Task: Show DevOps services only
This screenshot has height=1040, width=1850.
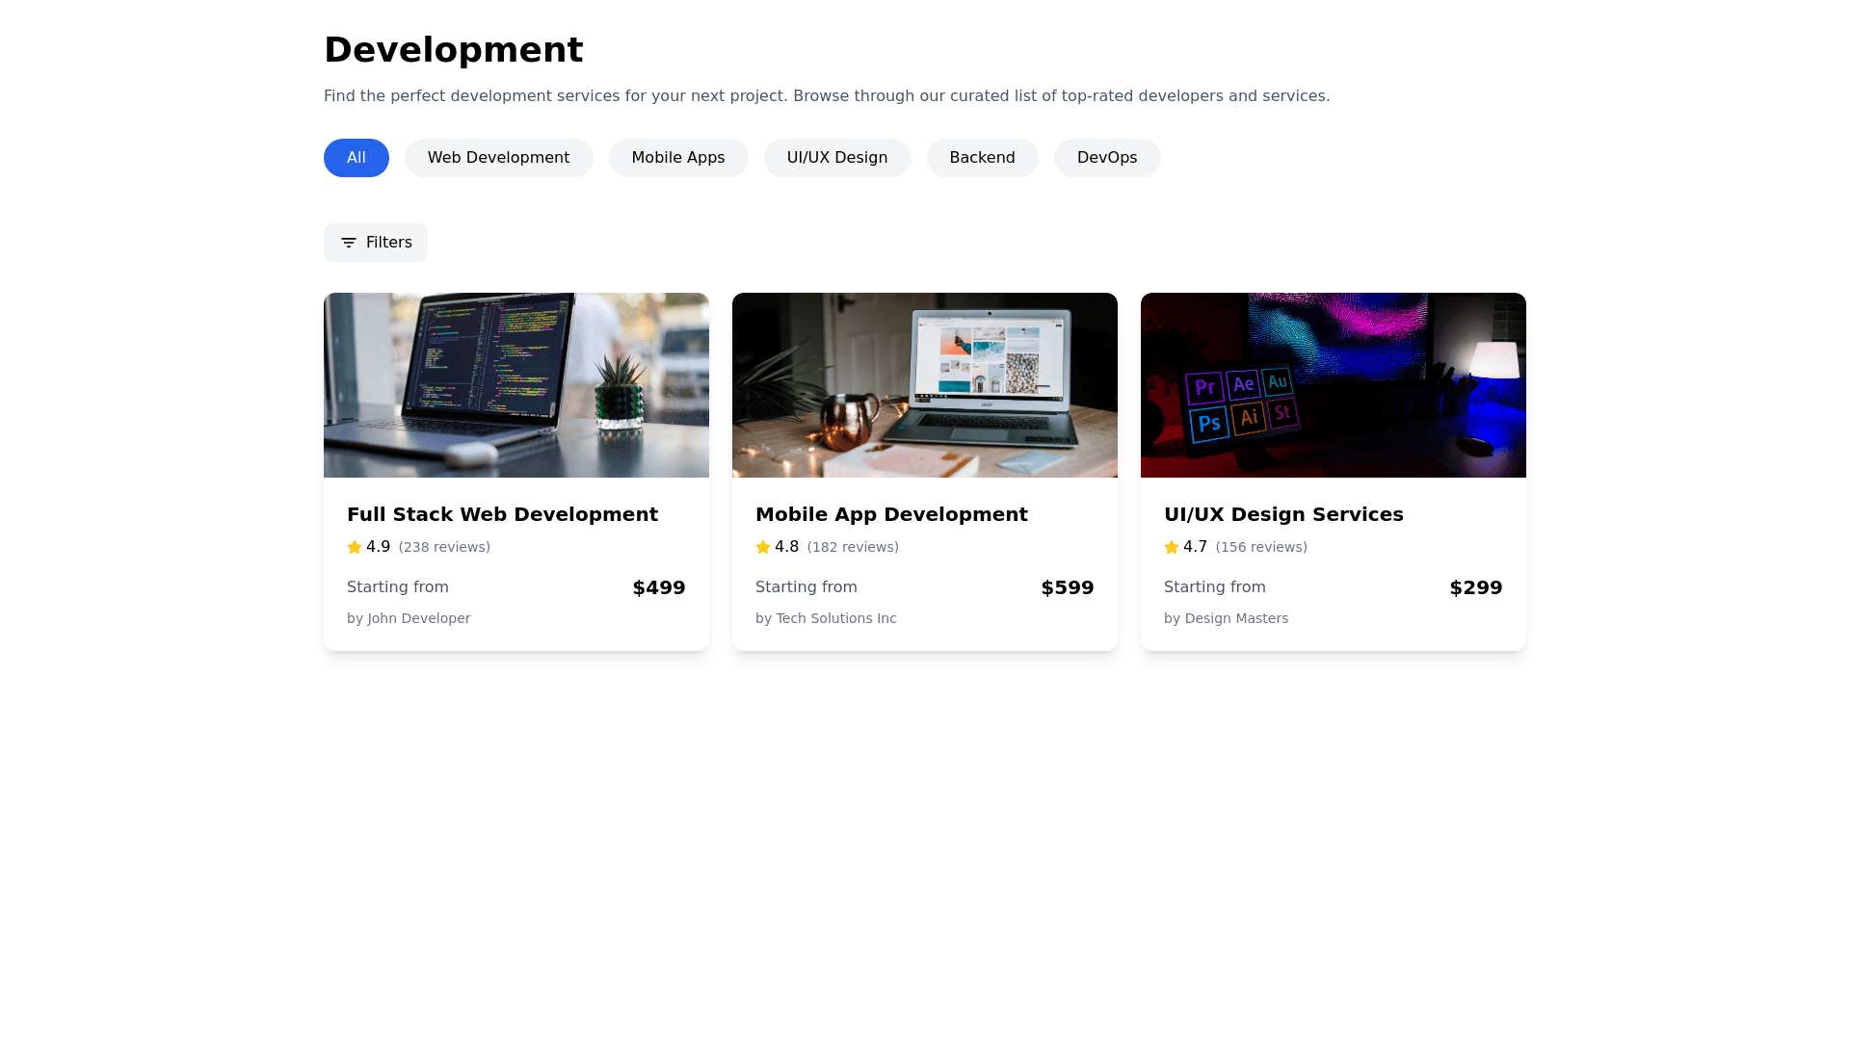Action: coord(1107,158)
